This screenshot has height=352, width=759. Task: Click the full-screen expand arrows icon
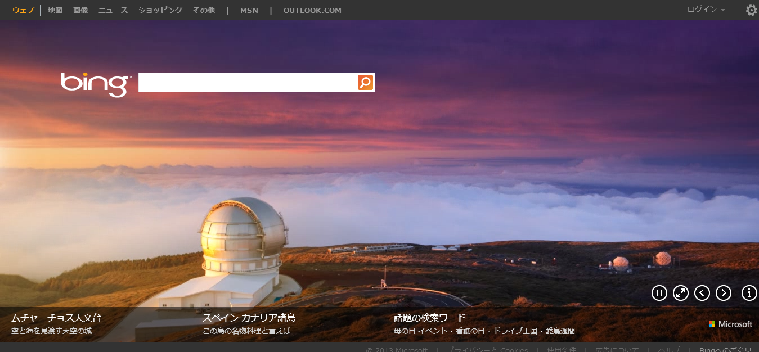[x=680, y=293]
